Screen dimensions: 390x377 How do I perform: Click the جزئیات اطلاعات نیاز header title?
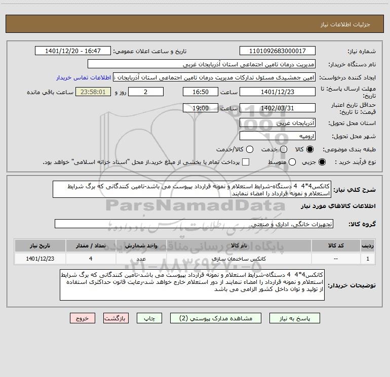coord(345,24)
